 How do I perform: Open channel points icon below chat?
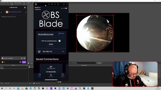pyautogui.click(x=3, y=62)
